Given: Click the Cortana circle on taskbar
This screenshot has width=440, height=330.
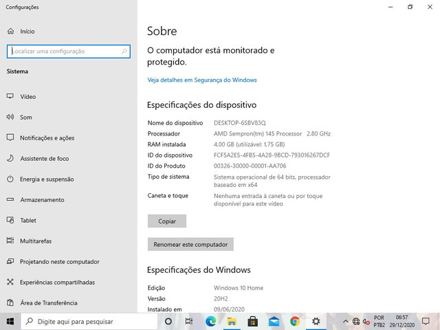Looking at the screenshot, I should pyautogui.click(x=168, y=321).
